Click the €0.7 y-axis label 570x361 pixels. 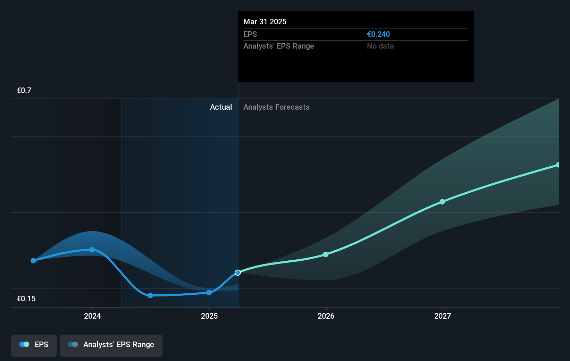point(24,91)
